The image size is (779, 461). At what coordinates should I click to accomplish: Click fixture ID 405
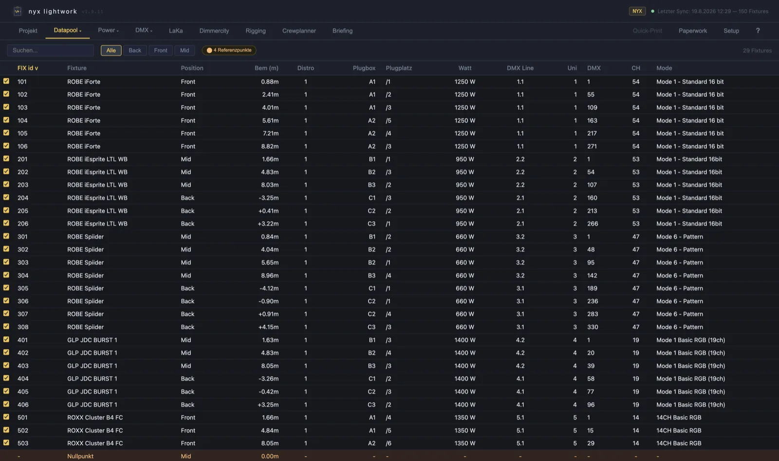pos(23,391)
